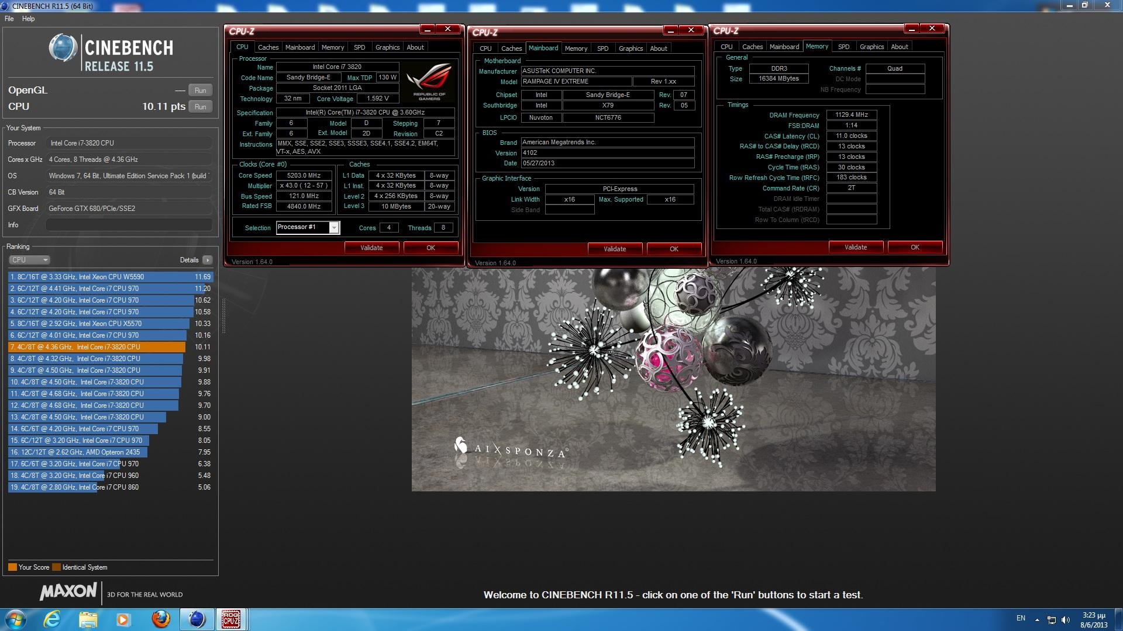The image size is (1123, 631).
Task: Click the Cinebench logo sphere
Action: (63, 48)
